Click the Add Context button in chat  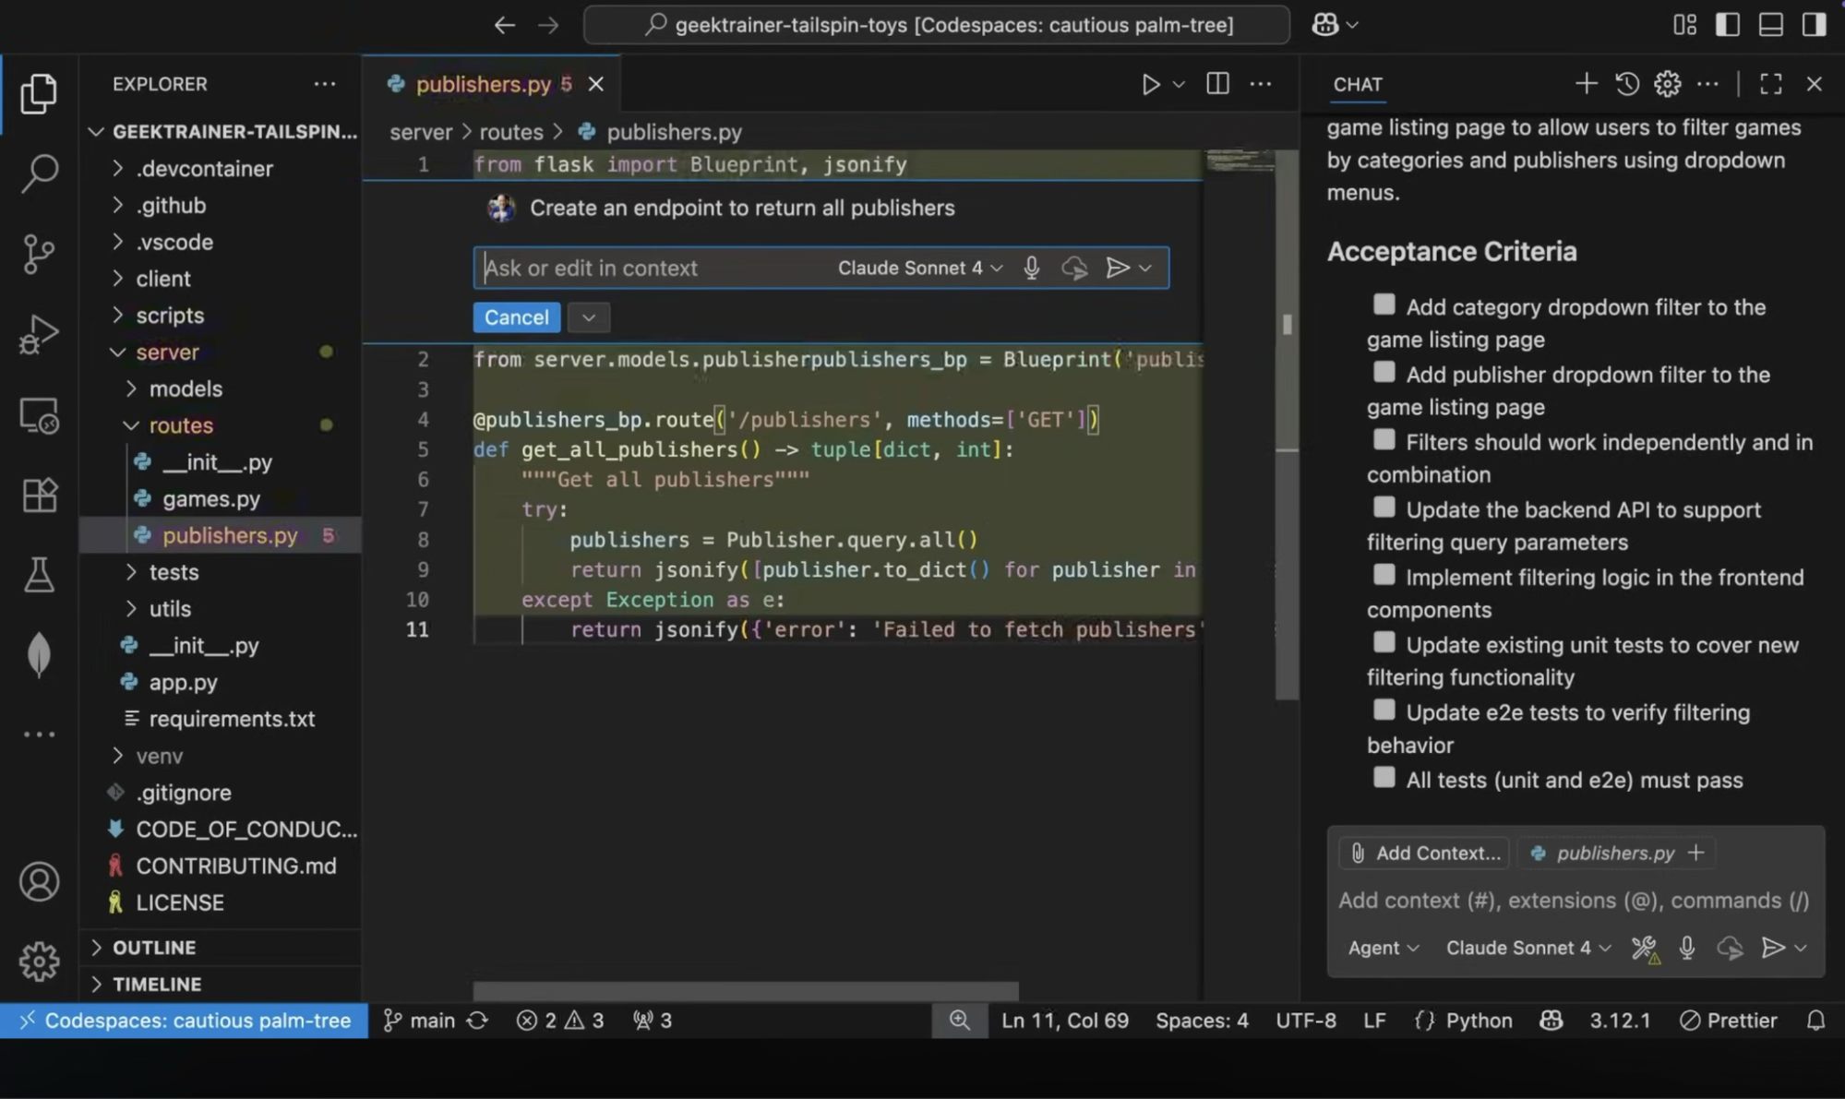(x=1423, y=853)
